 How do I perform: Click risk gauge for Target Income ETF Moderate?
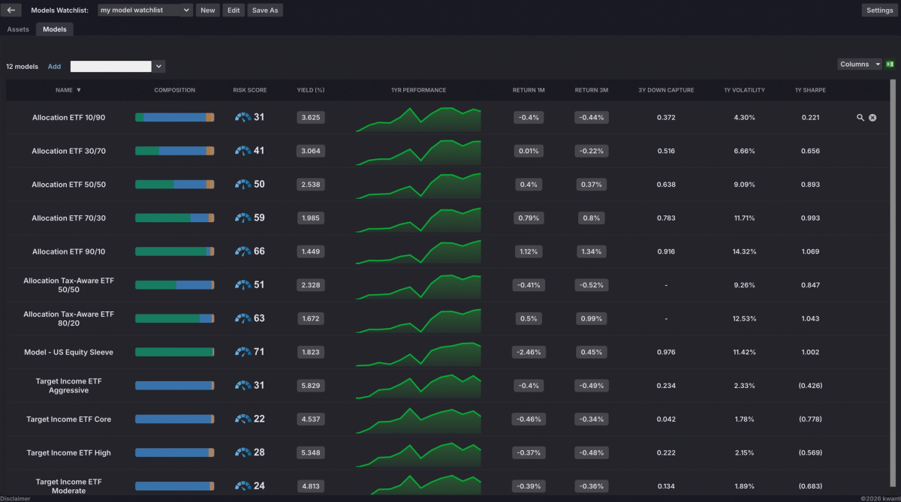tap(243, 485)
